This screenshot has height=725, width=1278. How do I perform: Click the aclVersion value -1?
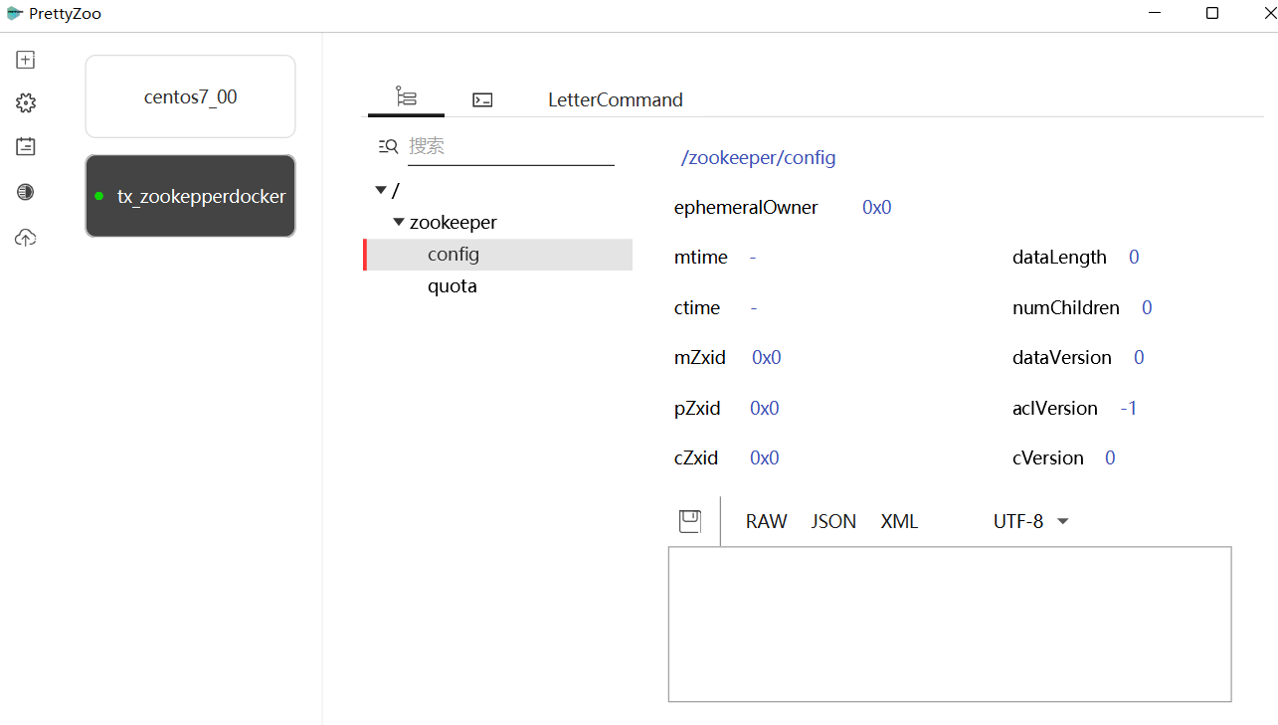(1129, 408)
